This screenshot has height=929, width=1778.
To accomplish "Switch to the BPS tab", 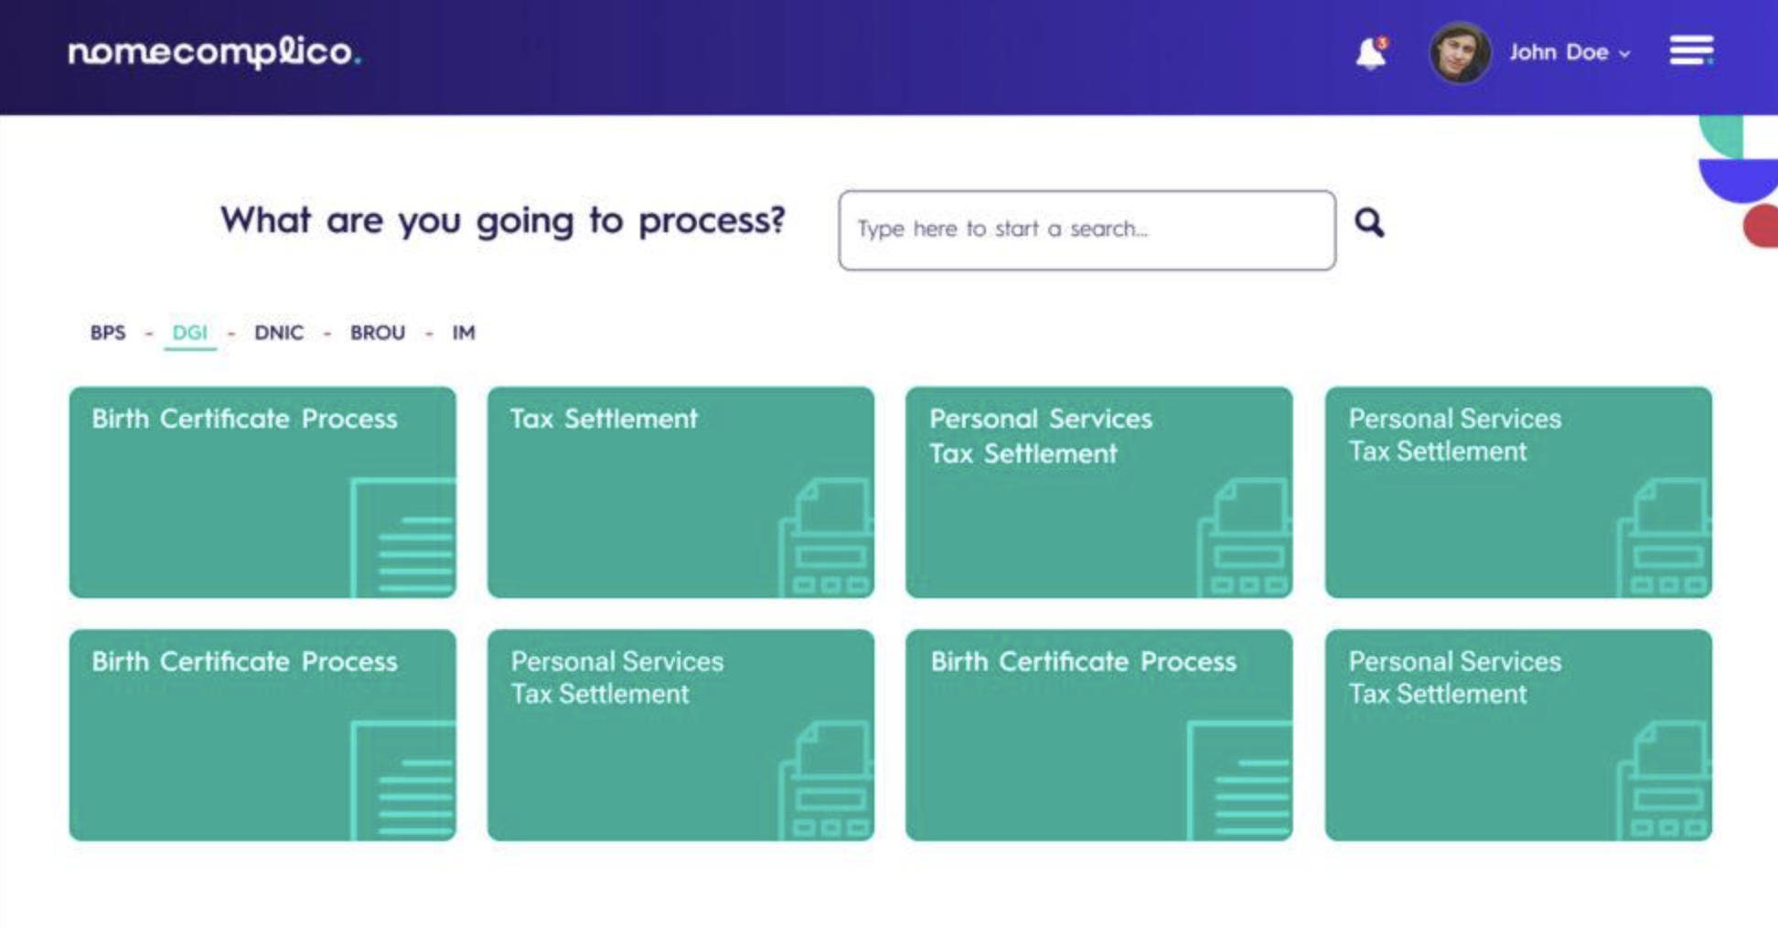I will coord(108,333).
